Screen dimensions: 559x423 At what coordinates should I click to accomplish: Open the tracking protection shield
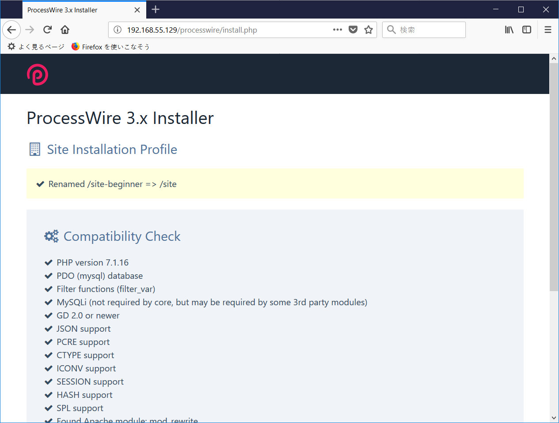tap(353, 30)
